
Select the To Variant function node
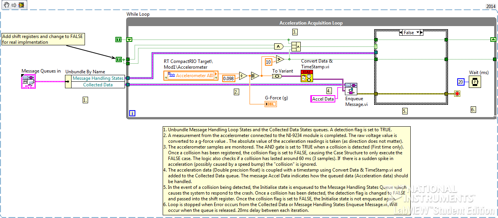tap(277, 76)
